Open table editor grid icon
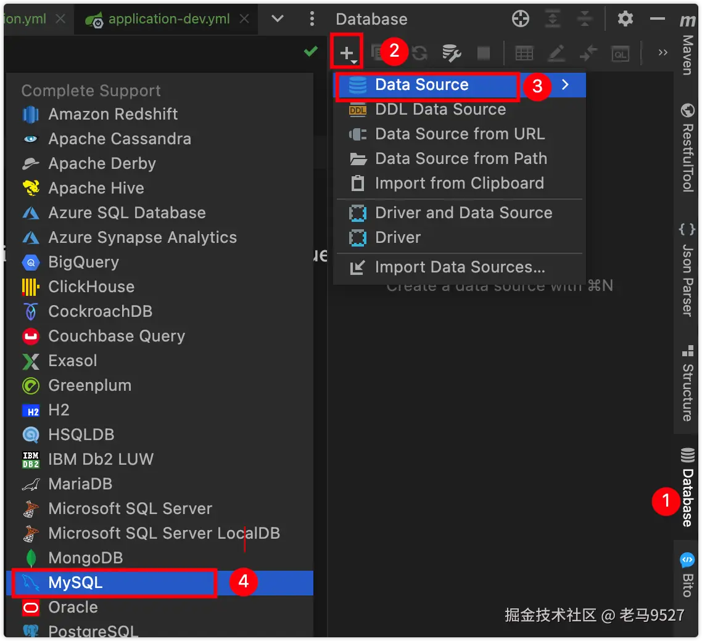The width and height of the screenshot is (702, 641). [x=524, y=53]
